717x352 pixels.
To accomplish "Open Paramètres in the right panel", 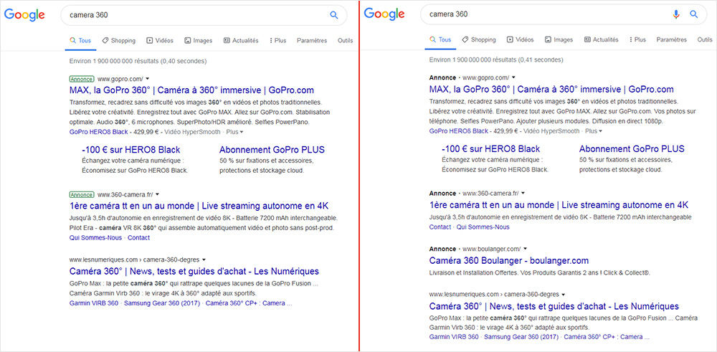I will [x=672, y=39].
